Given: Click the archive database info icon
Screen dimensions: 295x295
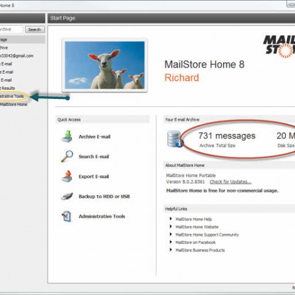Looking at the screenshot, I should [175, 139].
